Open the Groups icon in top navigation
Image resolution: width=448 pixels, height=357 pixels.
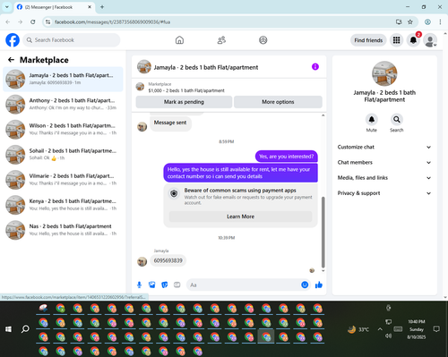click(x=263, y=40)
